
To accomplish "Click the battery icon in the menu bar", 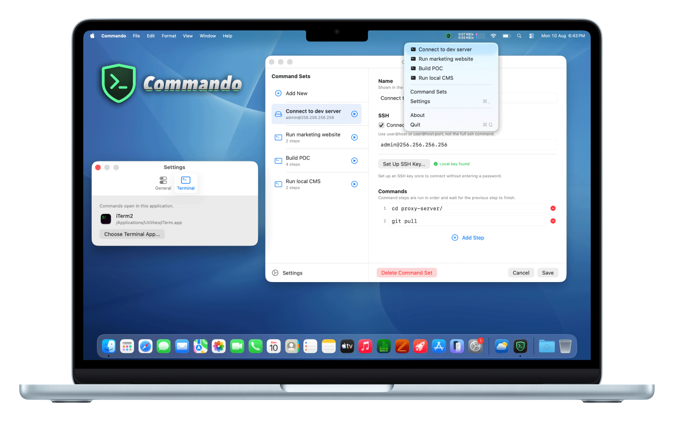I will coord(506,36).
